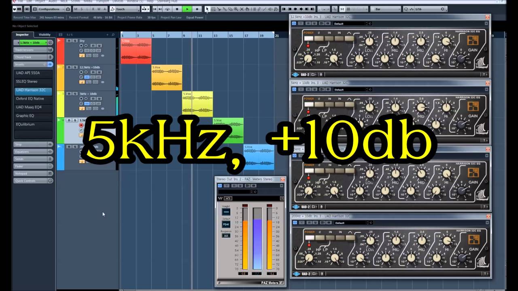Click the Add Track plus icon in the track list
518x291 pixels.
(x=108, y=35)
